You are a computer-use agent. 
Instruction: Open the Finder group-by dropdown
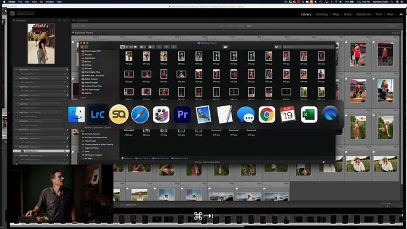pyautogui.click(x=142, y=47)
